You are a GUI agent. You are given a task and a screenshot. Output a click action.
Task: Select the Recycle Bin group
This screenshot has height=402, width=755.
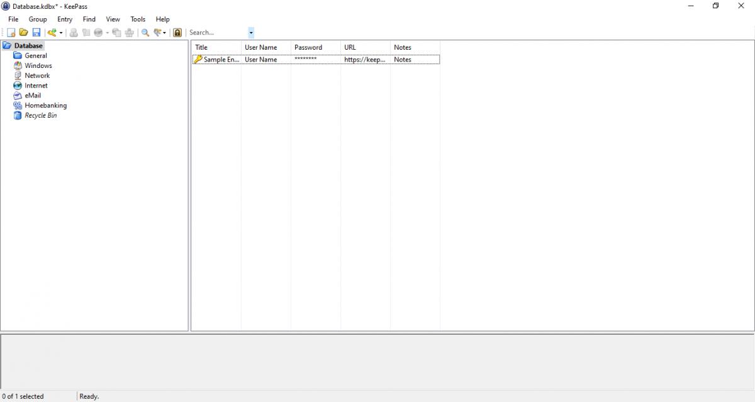(41, 116)
